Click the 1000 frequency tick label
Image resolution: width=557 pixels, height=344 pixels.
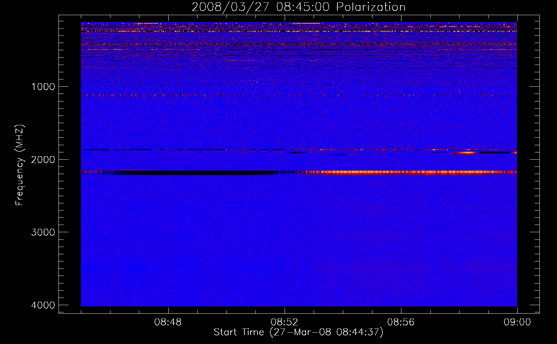pyautogui.click(x=43, y=87)
